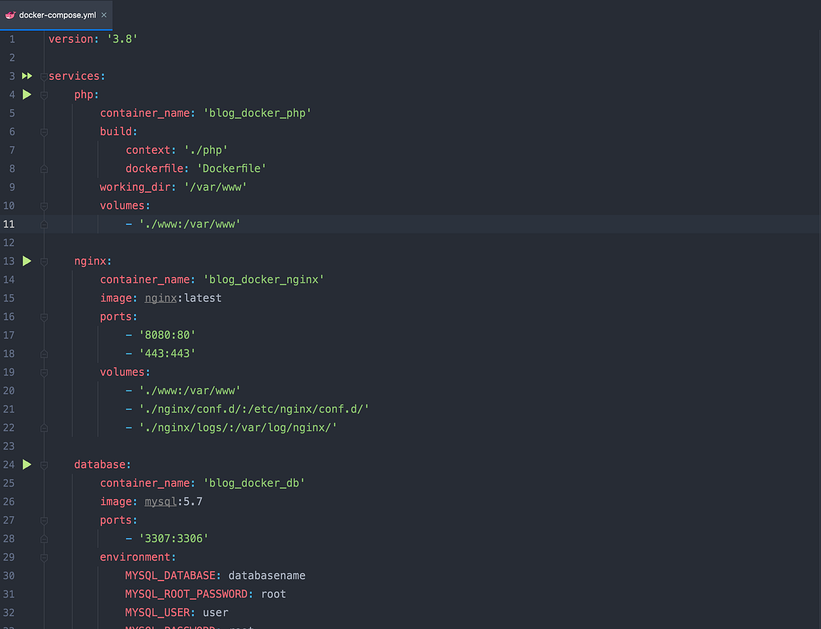Fold the database ports section using the gutter marker
The width and height of the screenshot is (821, 629).
click(x=43, y=520)
